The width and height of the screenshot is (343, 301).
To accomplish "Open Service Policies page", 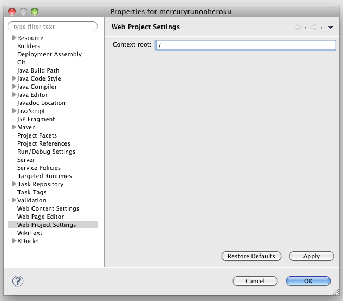I will [x=39, y=168].
